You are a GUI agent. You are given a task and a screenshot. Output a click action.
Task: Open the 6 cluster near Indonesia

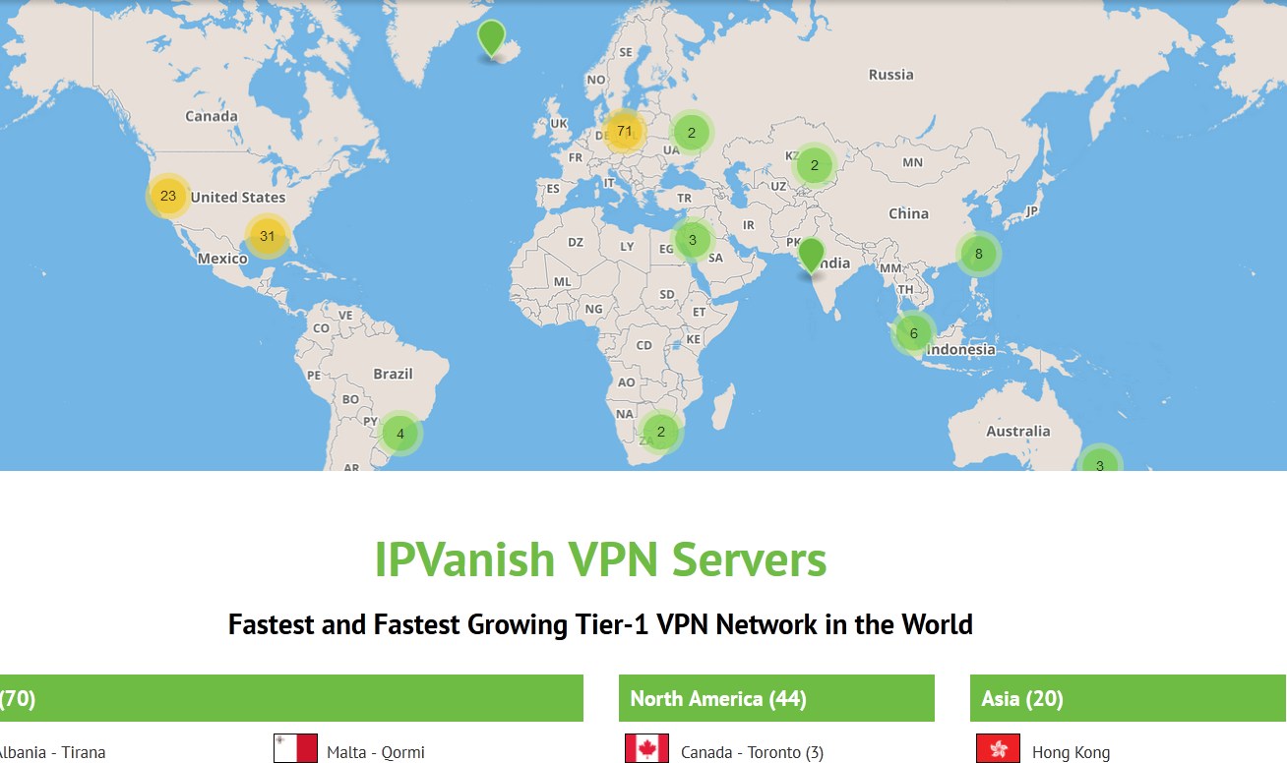point(913,333)
